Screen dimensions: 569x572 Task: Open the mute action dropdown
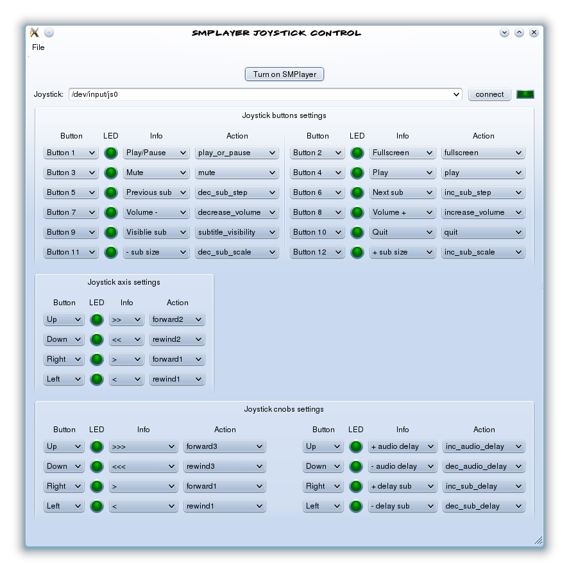coord(237,172)
